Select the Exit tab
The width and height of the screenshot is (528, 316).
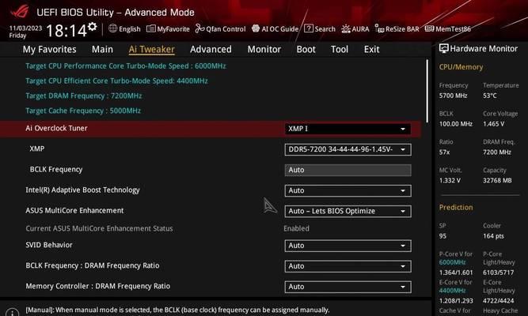(x=372, y=50)
